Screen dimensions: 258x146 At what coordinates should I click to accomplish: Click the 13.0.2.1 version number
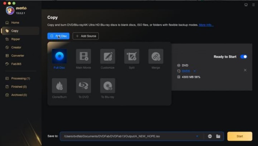20,13
